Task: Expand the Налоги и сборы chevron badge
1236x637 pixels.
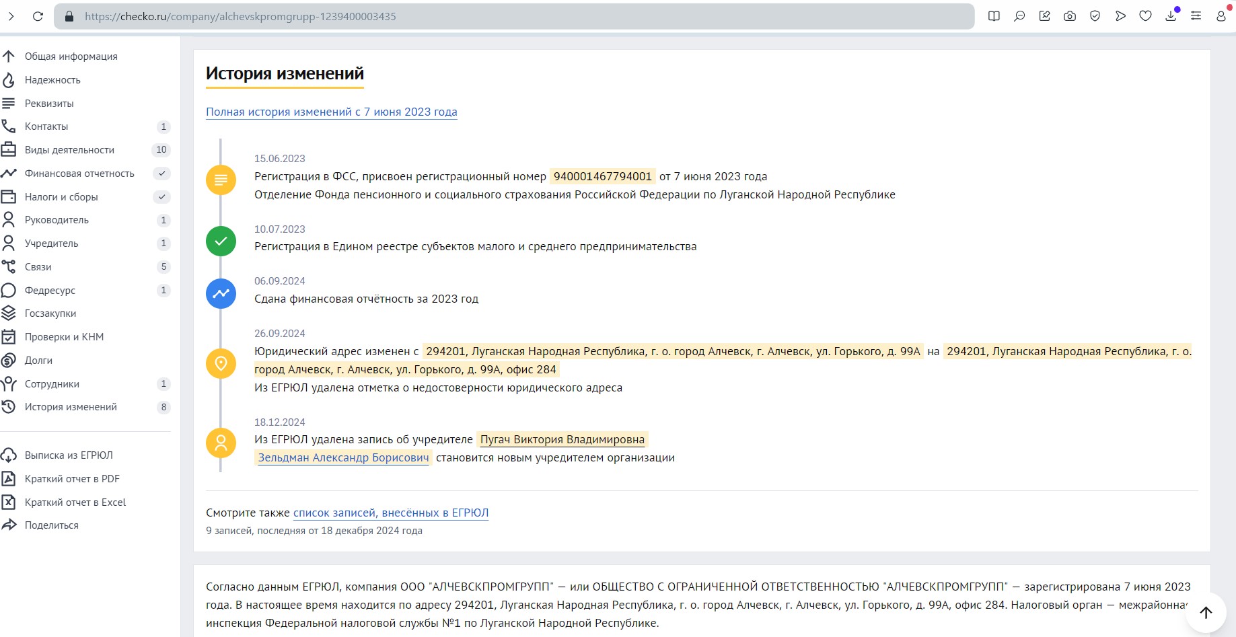Action: point(161,197)
